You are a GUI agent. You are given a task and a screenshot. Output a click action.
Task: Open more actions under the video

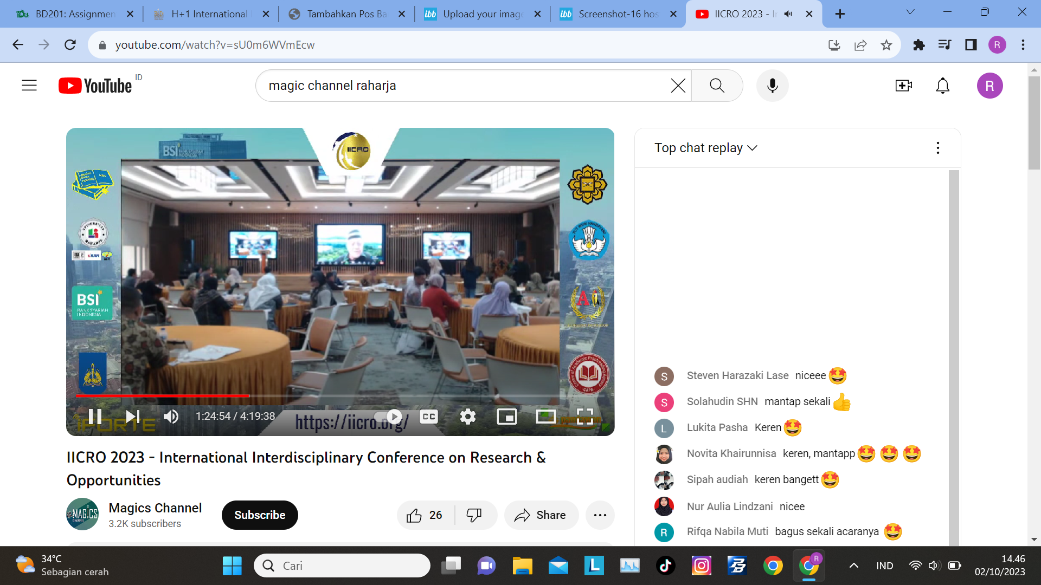600,515
